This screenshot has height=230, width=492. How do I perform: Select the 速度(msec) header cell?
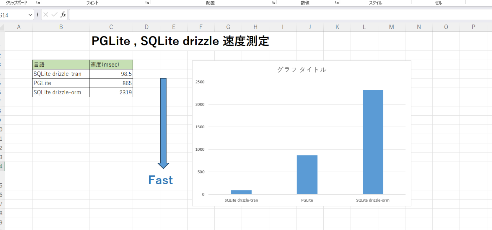111,65
